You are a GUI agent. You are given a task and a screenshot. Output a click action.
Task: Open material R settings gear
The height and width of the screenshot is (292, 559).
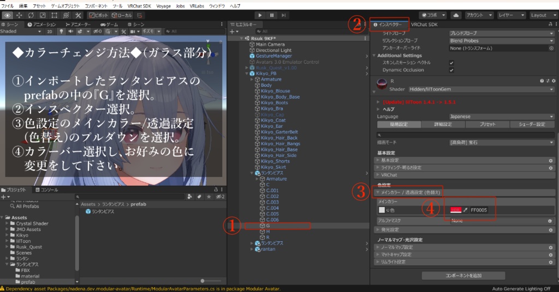(x=554, y=81)
